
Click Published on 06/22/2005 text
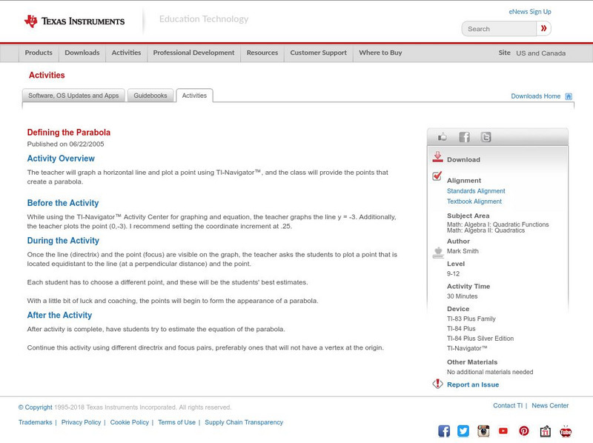[x=65, y=144]
